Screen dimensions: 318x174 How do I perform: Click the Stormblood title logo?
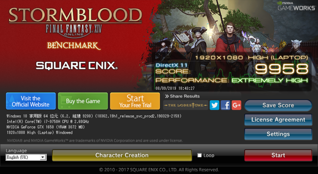(75, 15)
